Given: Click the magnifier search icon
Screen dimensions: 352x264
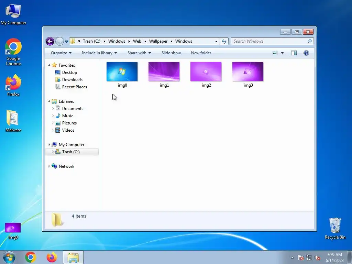Looking at the screenshot, I should pos(310,41).
